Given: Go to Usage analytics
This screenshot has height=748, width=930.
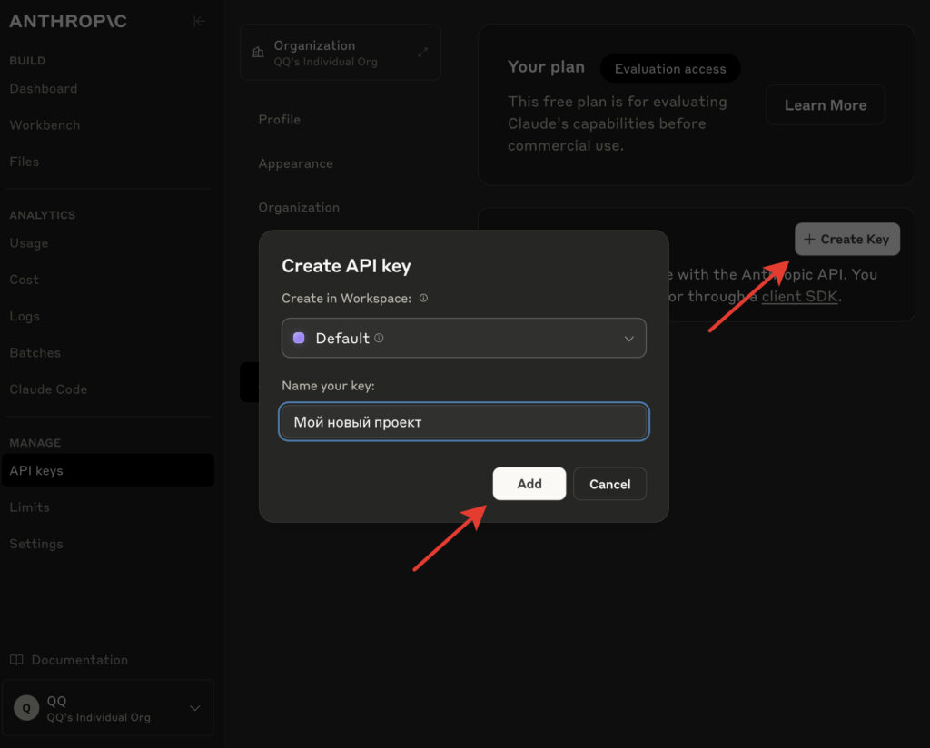Looking at the screenshot, I should 29,243.
